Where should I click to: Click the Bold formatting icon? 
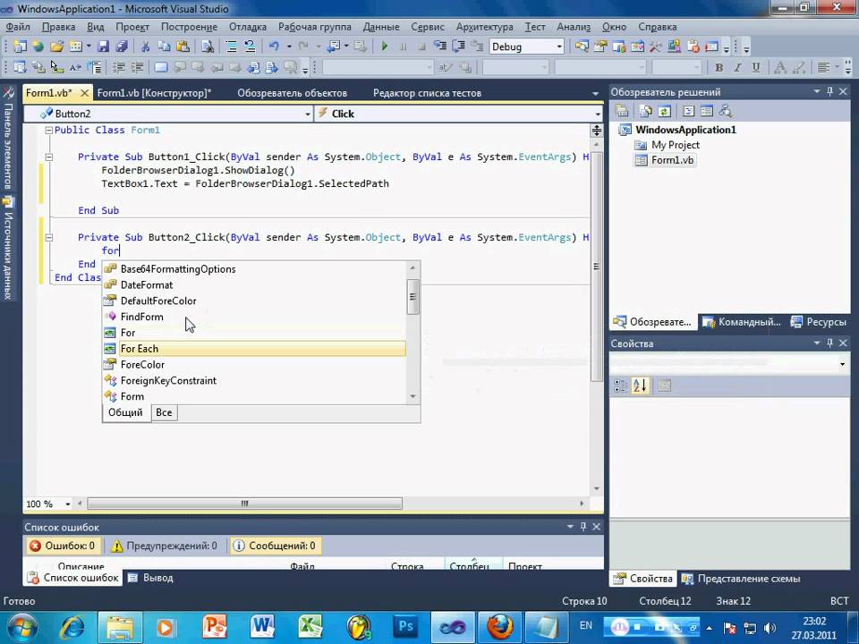click(x=719, y=67)
